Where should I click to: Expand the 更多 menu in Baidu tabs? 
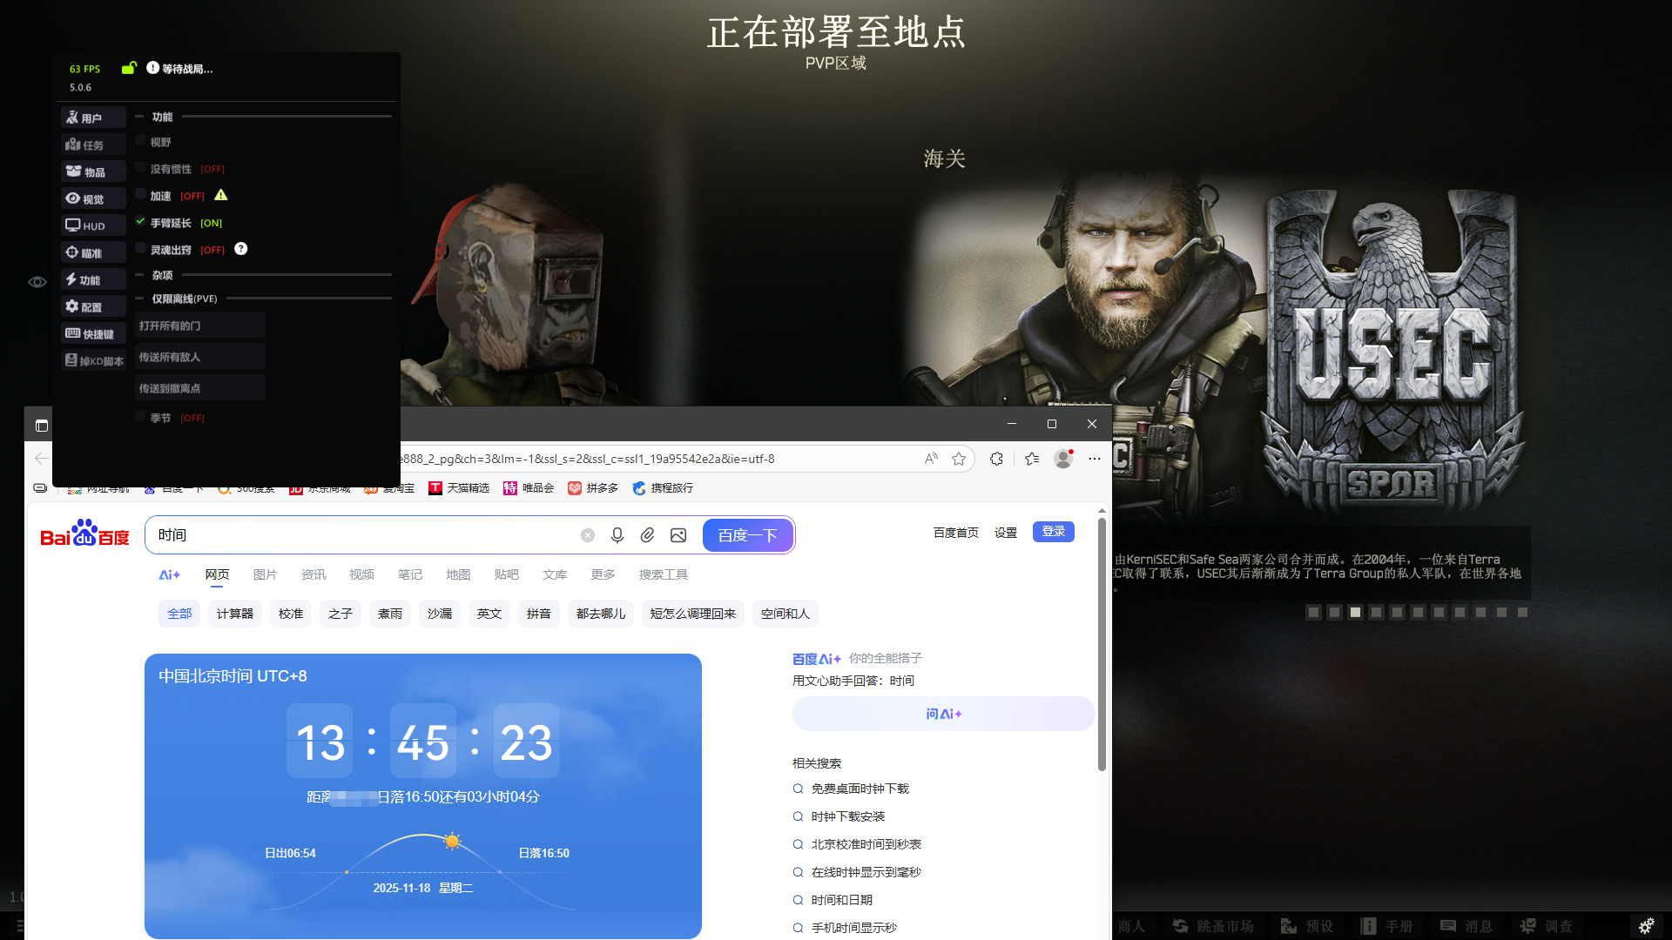pyautogui.click(x=603, y=574)
